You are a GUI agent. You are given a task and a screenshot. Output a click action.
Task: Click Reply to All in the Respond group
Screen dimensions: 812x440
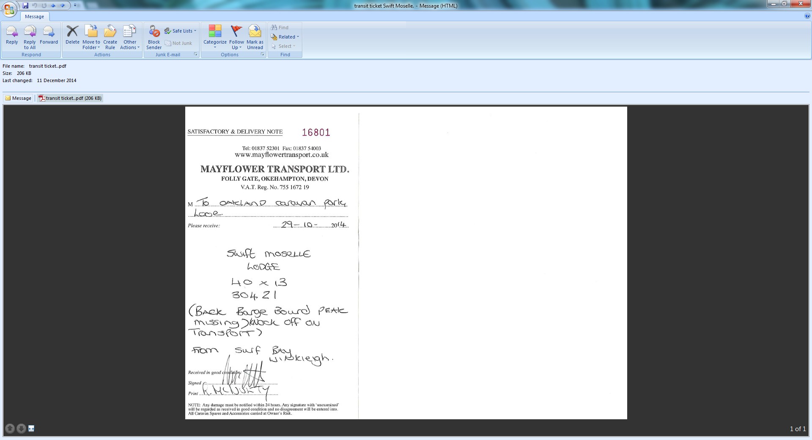[x=30, y=38]
